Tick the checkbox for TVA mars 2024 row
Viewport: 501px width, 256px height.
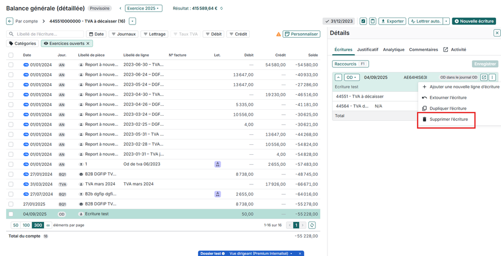pyautogui.click(x=11, y=184)
